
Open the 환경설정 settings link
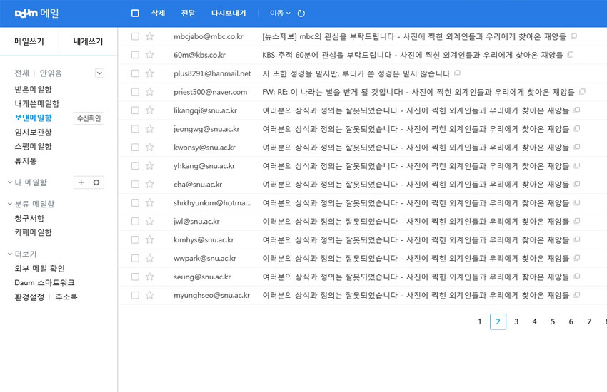coord(29,297)
